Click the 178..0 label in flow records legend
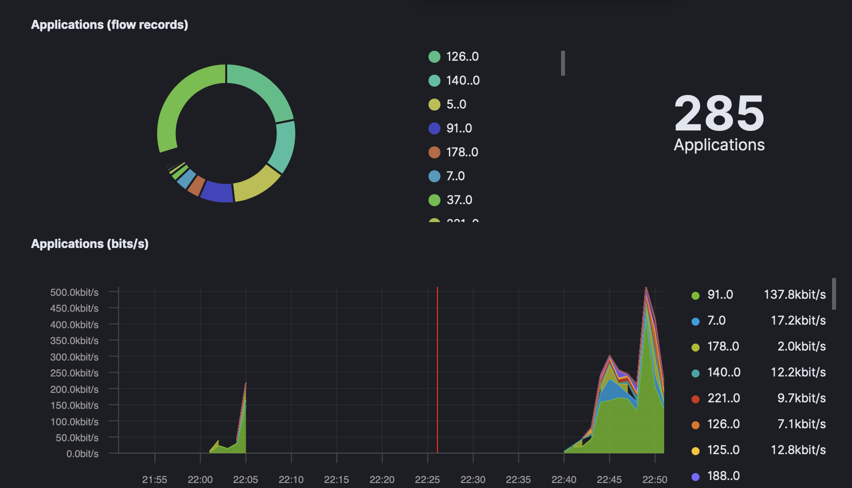This screenshot has width=852, height=488. (462, 152)
